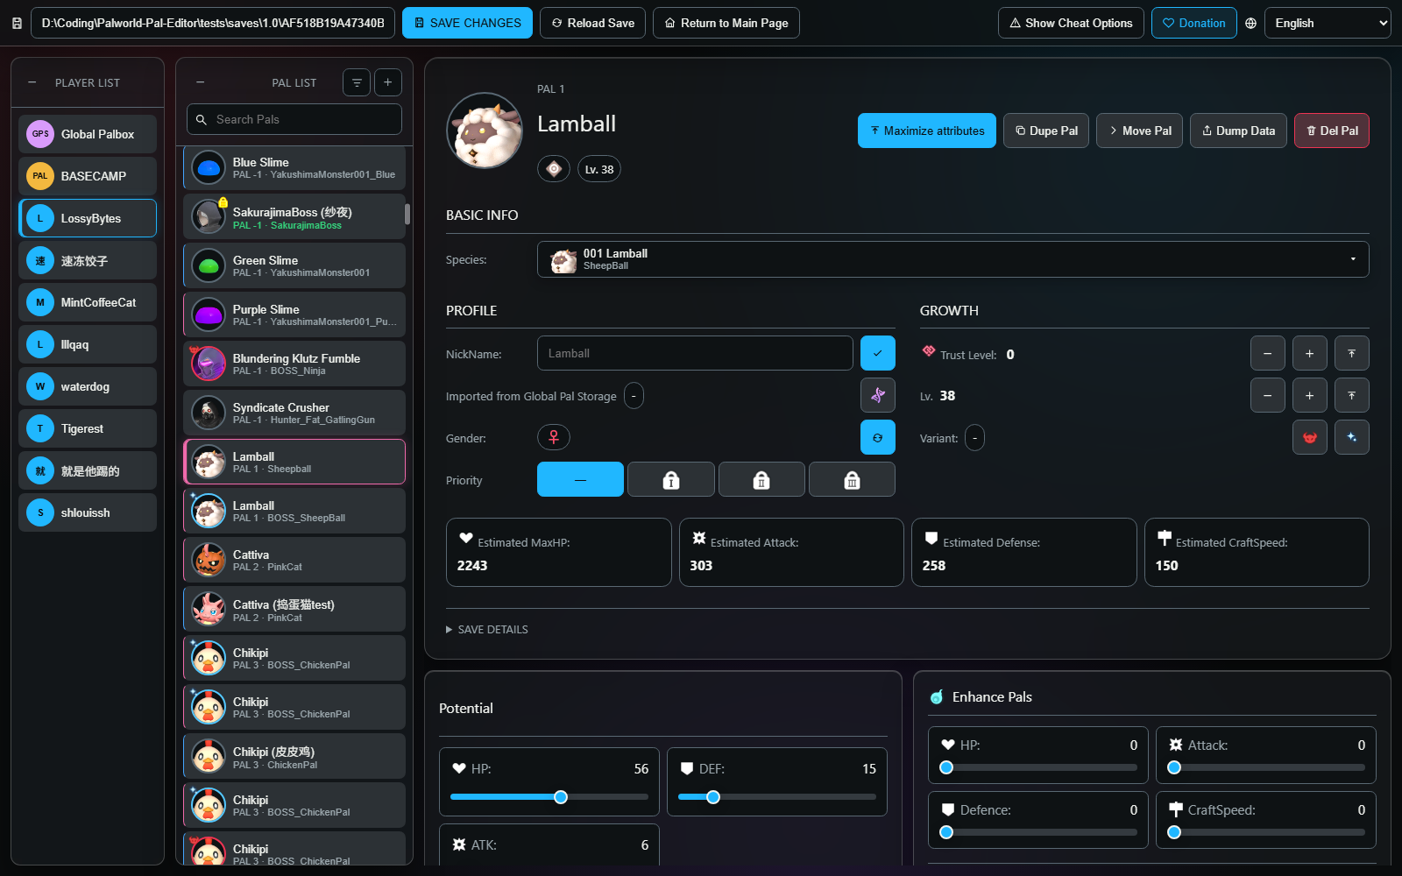Select priority lock level I

pos(671,479)
